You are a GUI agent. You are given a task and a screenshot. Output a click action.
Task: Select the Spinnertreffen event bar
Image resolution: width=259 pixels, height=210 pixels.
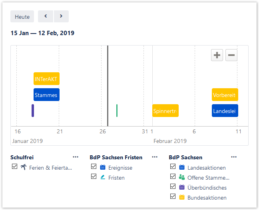pos(165,111)
